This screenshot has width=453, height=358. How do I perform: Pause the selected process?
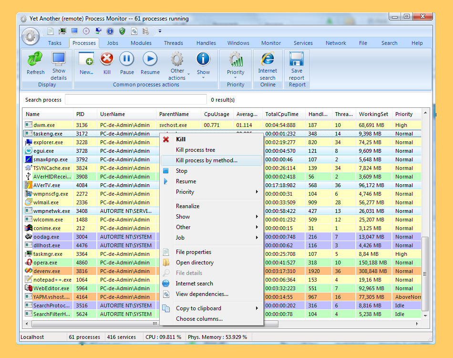[127, 63]
